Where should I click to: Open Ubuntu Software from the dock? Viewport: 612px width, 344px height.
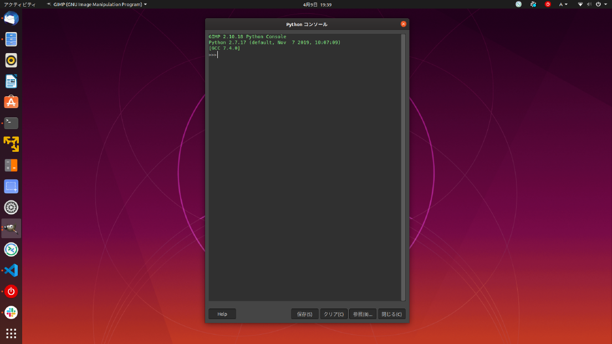(11, 102)
